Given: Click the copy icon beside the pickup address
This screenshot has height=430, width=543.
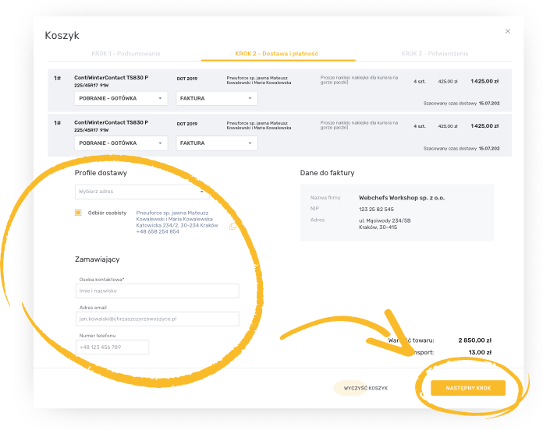Looking at the screenshot, I should point(232,226).
